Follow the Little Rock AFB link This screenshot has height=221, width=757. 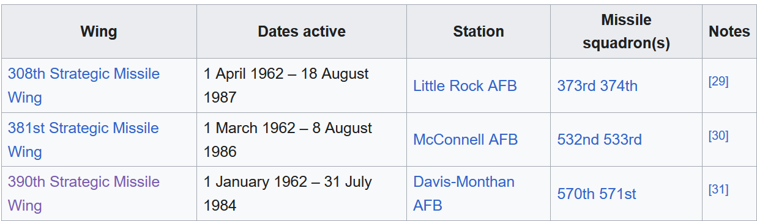(465, 86)
